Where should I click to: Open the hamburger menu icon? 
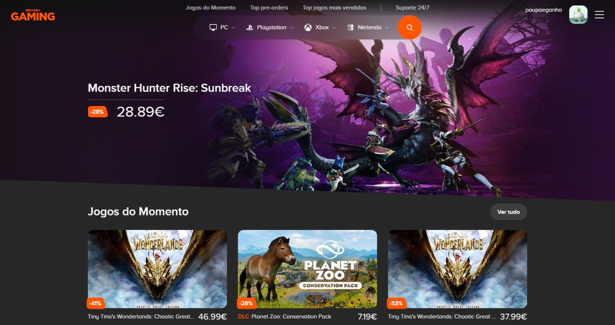click(x=599, y=15)
